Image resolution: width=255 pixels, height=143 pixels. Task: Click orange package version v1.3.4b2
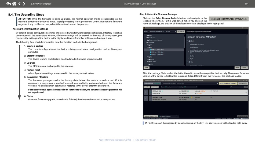pyautogui.click(x=203, y=91)
